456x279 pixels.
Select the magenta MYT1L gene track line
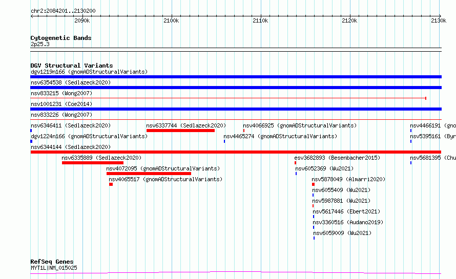tap(236, 273)
